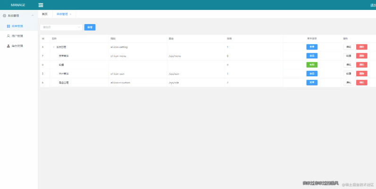Viewport: 376px width, 189px height.
Task: Edit the /sys/menu row
Action: click(349, 56)
